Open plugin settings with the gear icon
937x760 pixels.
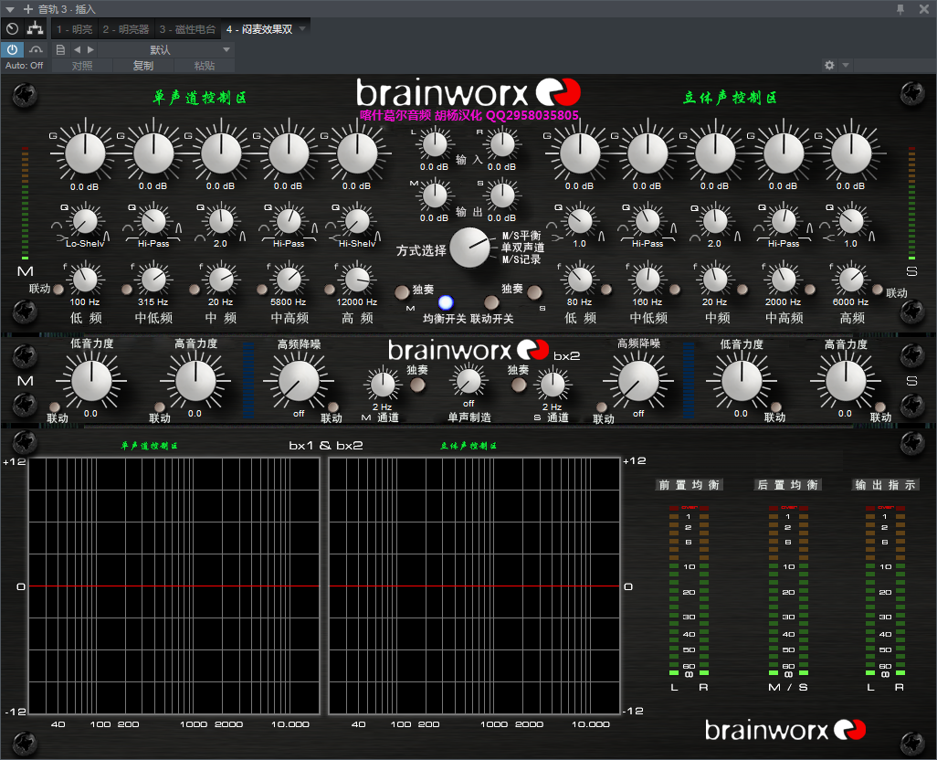[x=829, y=65]
